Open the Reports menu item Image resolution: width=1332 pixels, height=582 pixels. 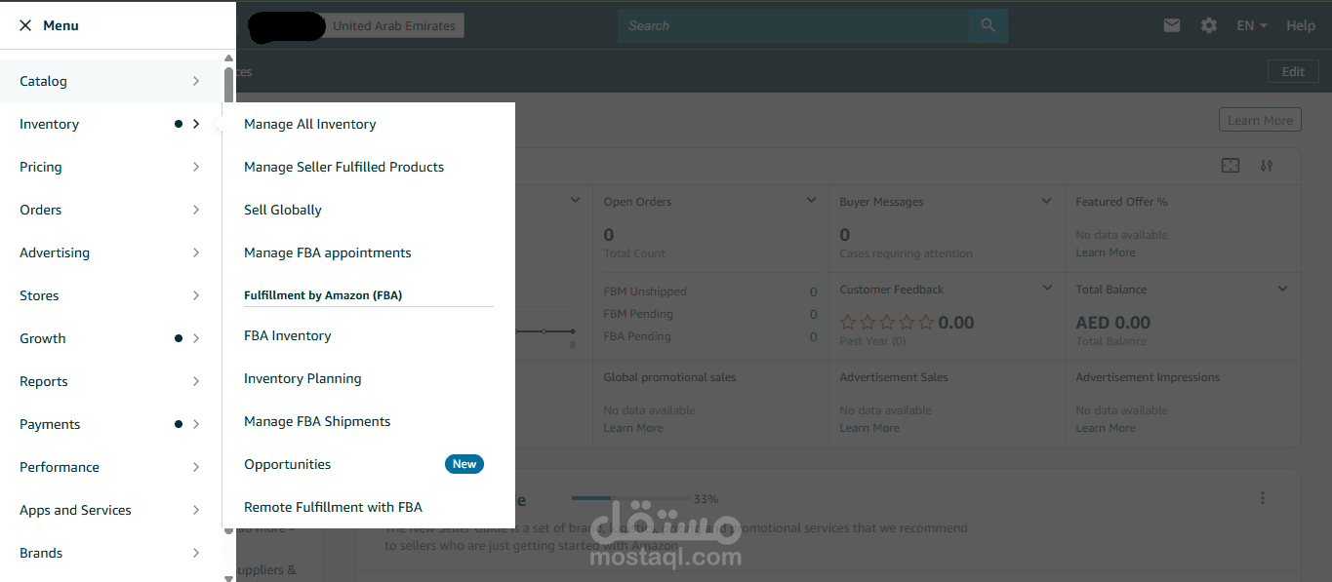coord(110,381)
